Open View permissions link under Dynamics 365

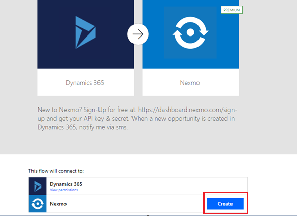point(63,190)
